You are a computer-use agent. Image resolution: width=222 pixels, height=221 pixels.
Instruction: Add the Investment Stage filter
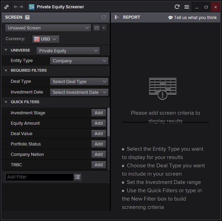[99, 113]
